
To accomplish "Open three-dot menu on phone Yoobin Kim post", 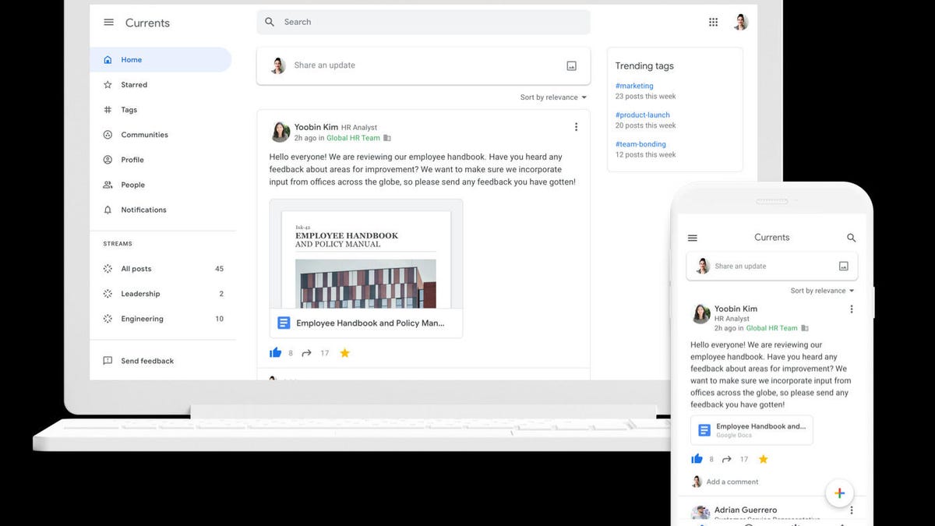I will tap(851, 309).
